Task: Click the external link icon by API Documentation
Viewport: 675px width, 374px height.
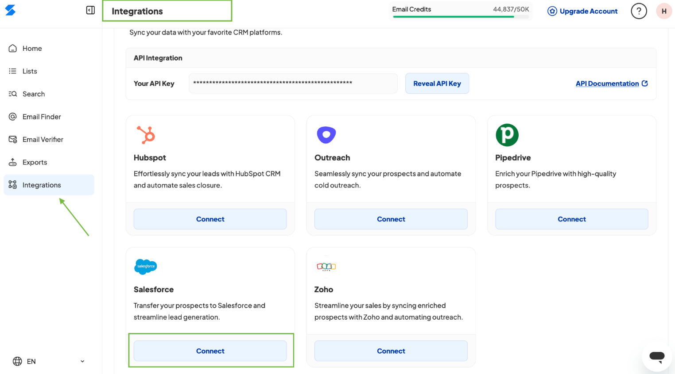Action: point(645,83)
